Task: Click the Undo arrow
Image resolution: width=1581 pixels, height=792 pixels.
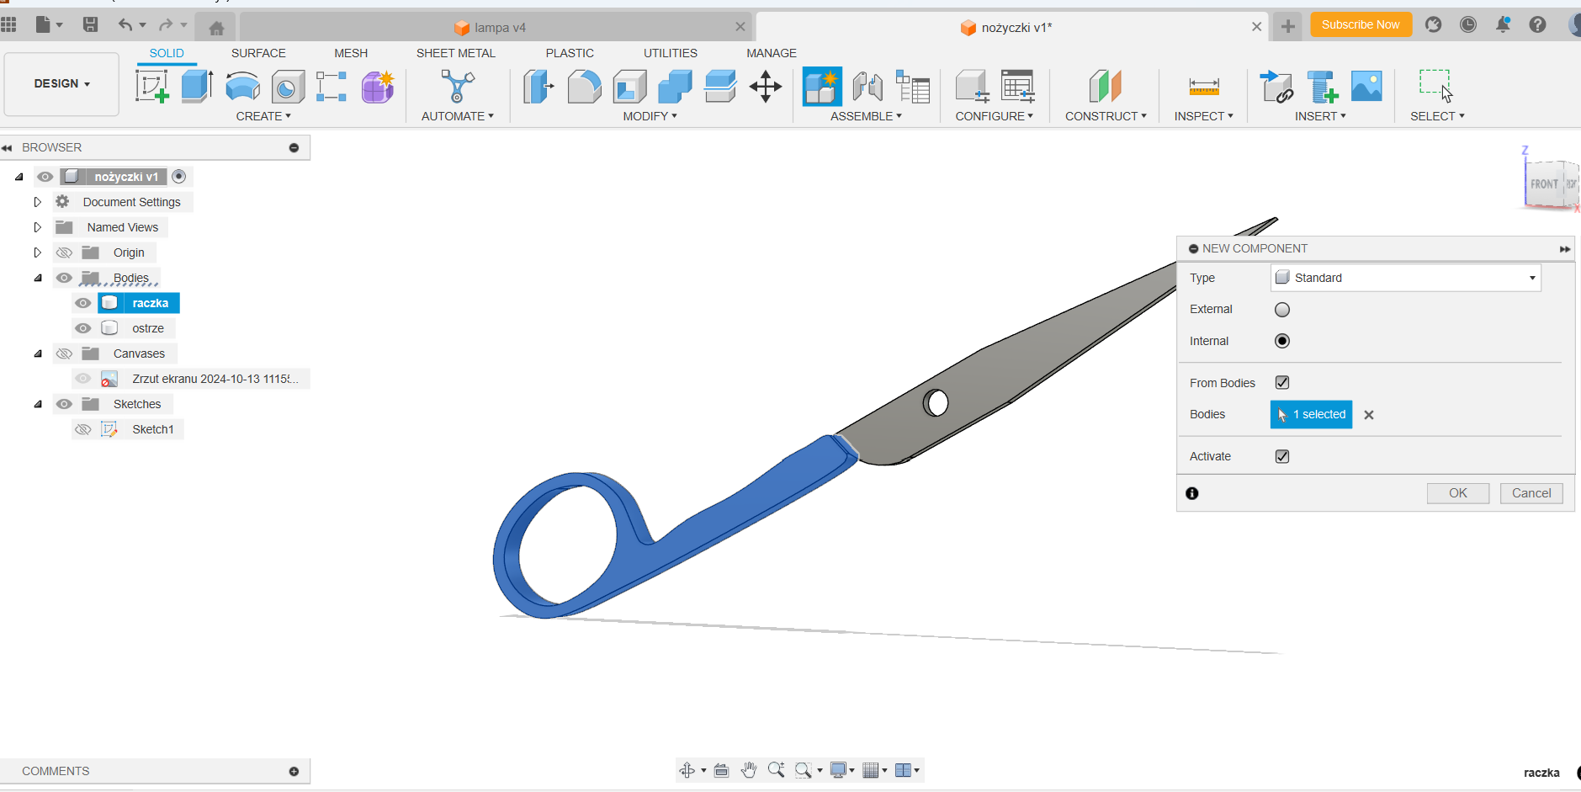Action: click(125, 24)
